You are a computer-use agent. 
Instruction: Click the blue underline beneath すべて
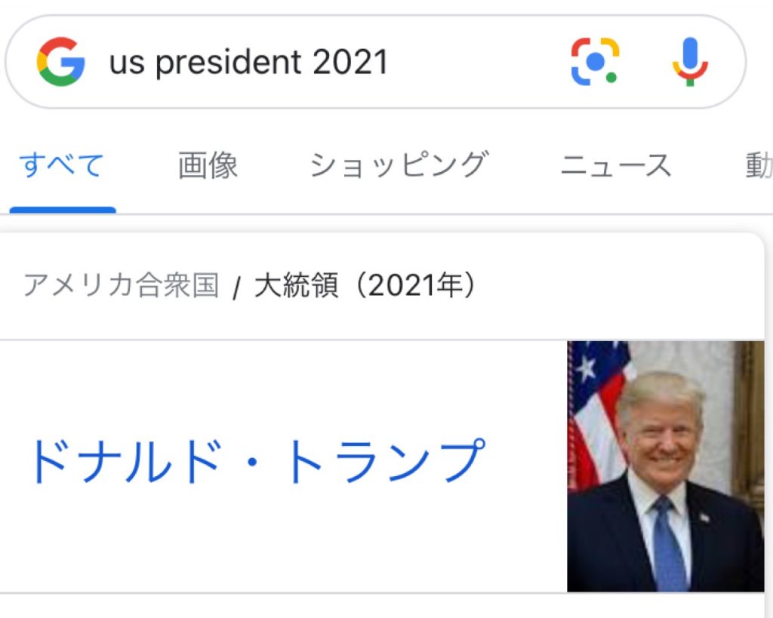(62, 210)
